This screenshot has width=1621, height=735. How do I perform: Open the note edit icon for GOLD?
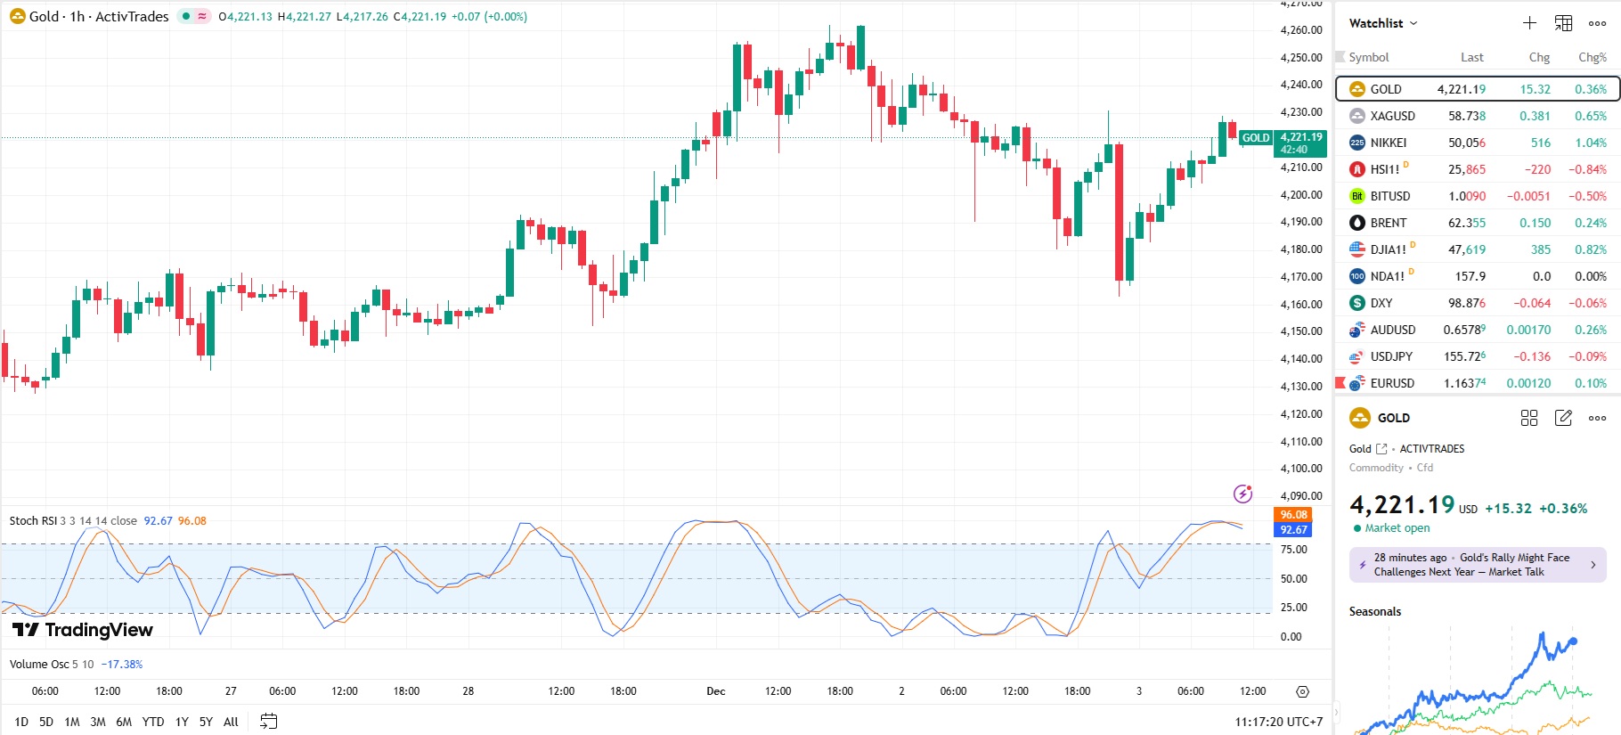coord(1563,418)
